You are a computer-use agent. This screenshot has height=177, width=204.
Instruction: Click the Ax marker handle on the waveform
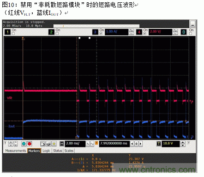pos(23,39)
